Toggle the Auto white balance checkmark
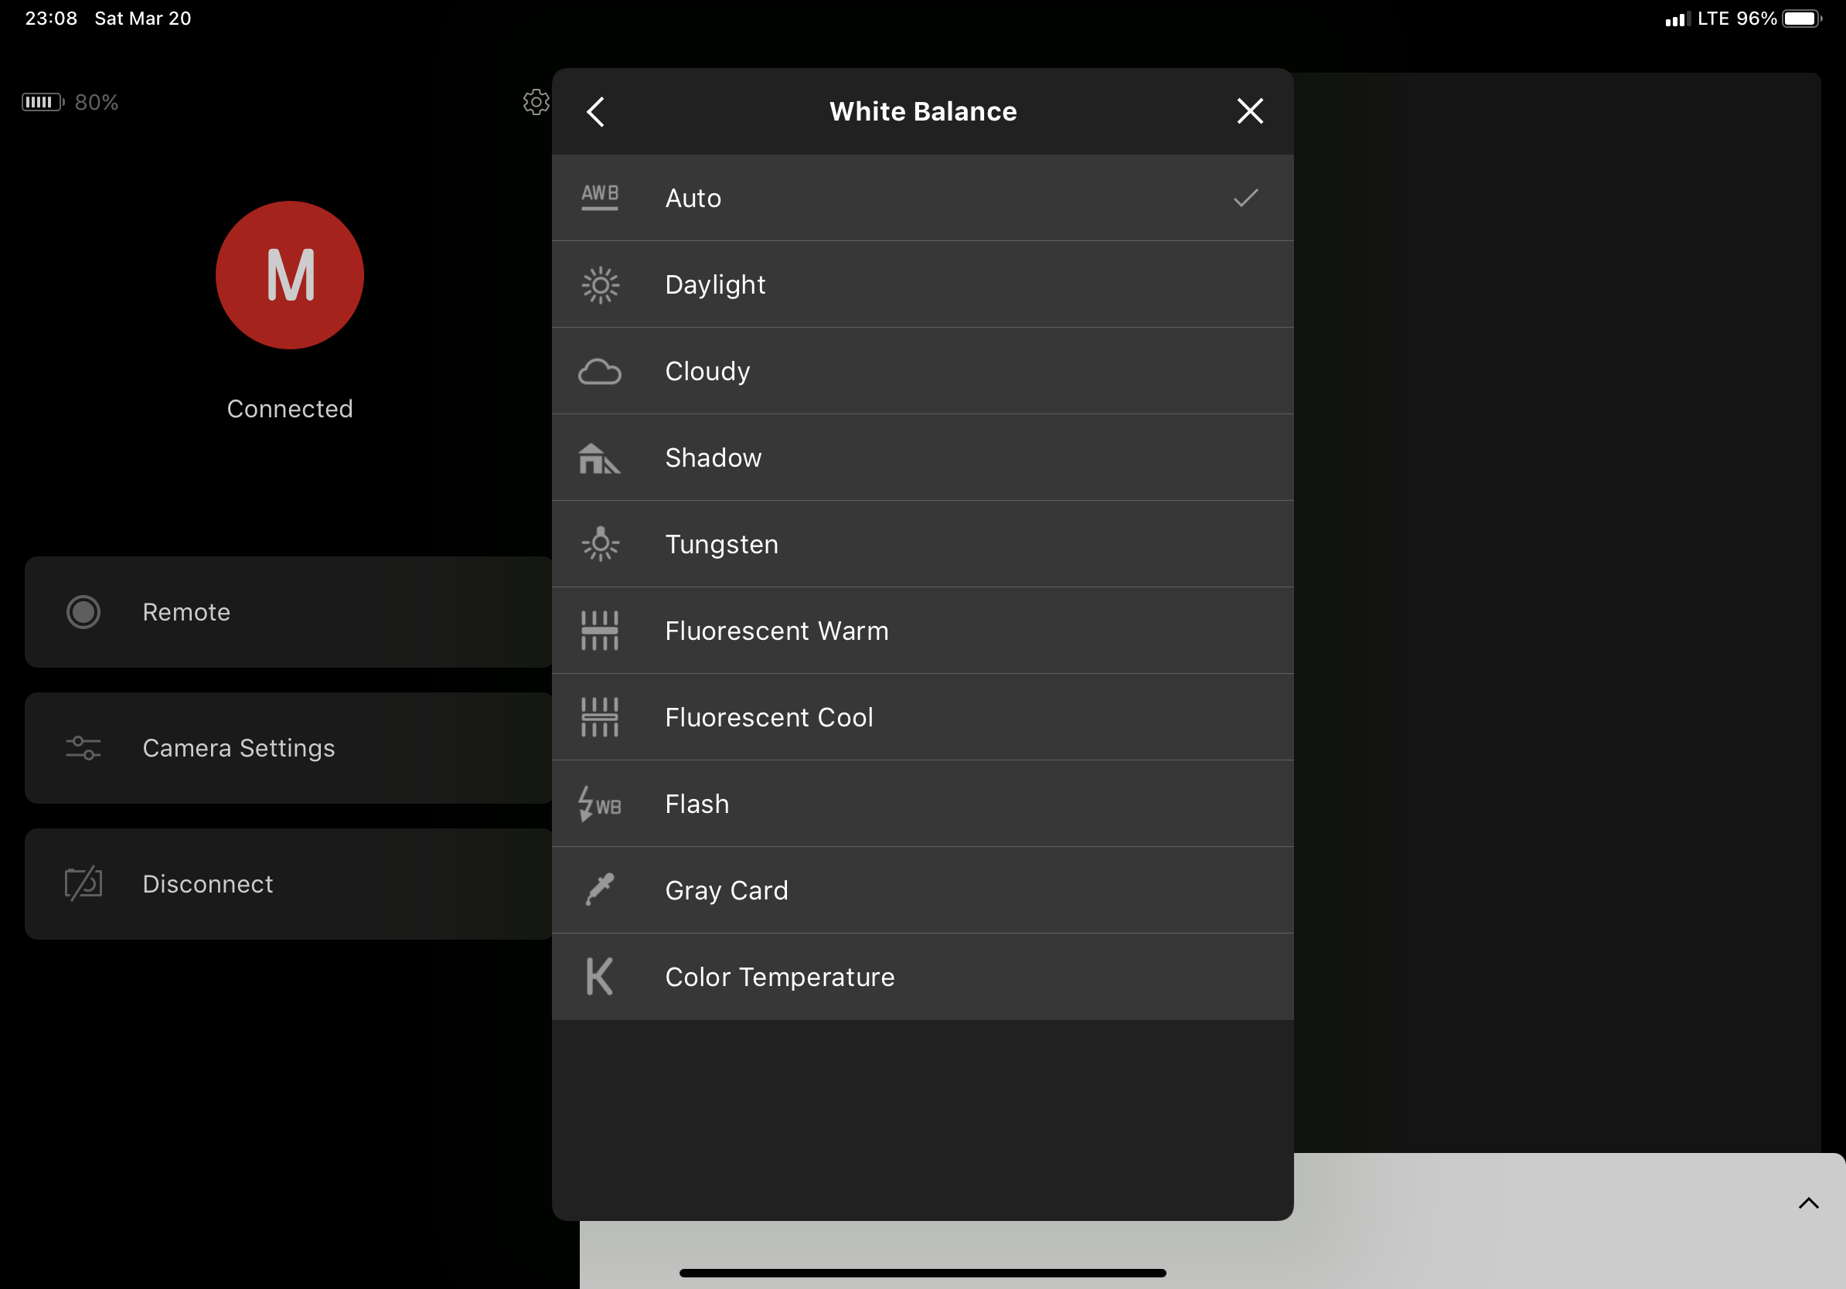 [1245, 198]
